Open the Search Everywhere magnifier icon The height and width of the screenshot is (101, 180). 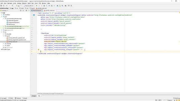[x=71, y=6]
